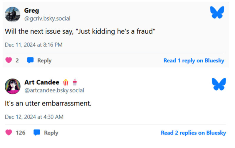Open the "Greg" display name link
The height and width of the screenshot is (148, 235).
pos(31,11)
